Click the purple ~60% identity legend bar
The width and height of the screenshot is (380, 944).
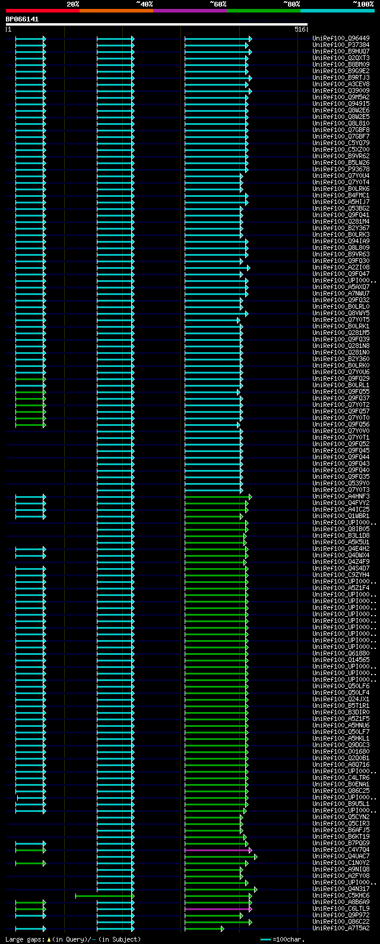click(x=190, y=11)
